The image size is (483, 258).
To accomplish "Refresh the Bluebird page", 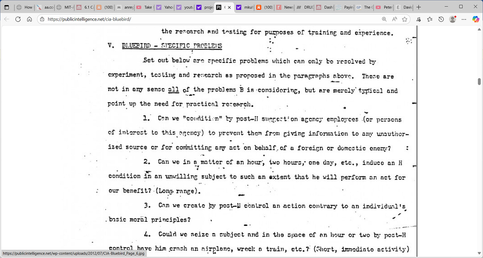I will tap(18, 19).
